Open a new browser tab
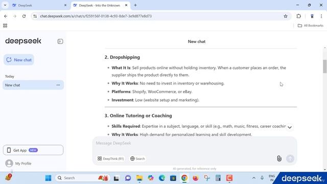 (x=135, y=5)
